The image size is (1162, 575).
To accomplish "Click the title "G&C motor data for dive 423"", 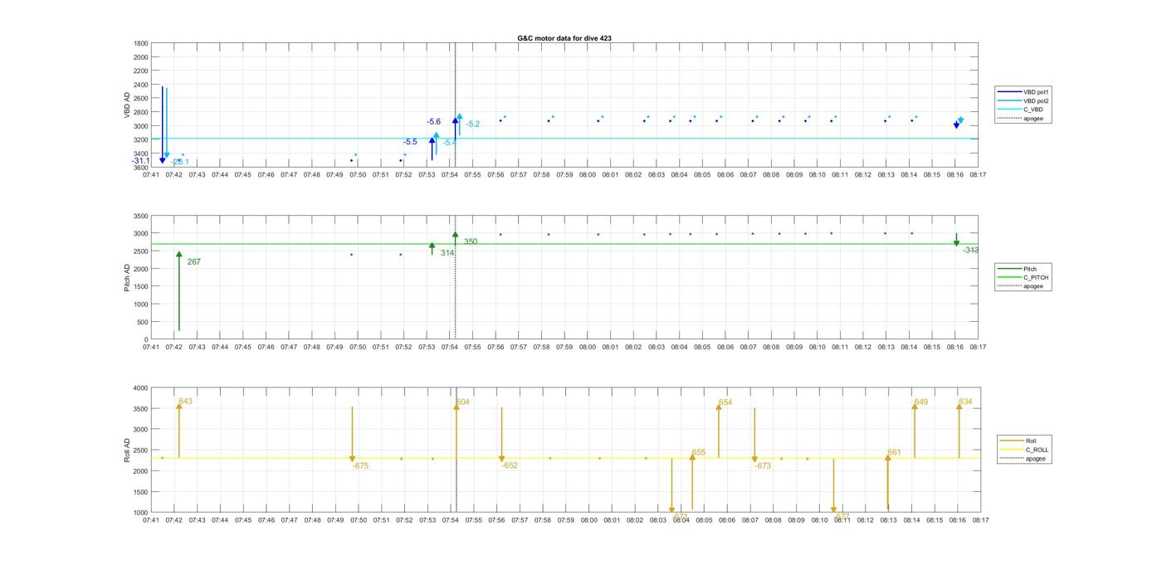I will coord(564,38).
